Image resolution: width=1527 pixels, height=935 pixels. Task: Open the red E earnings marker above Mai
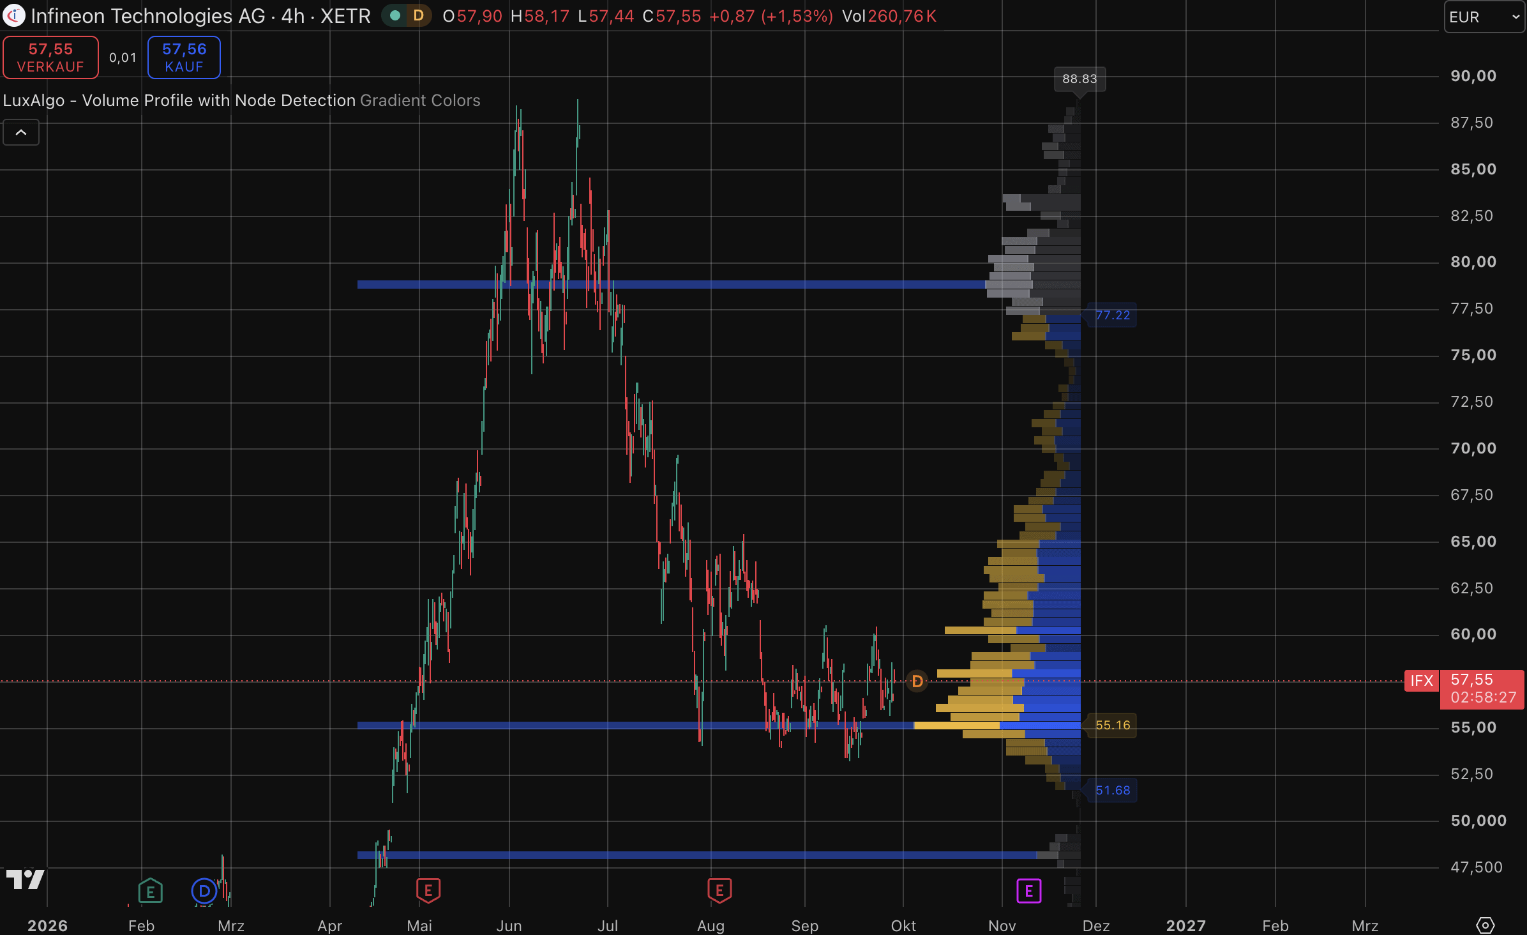(x=428, y=890)
